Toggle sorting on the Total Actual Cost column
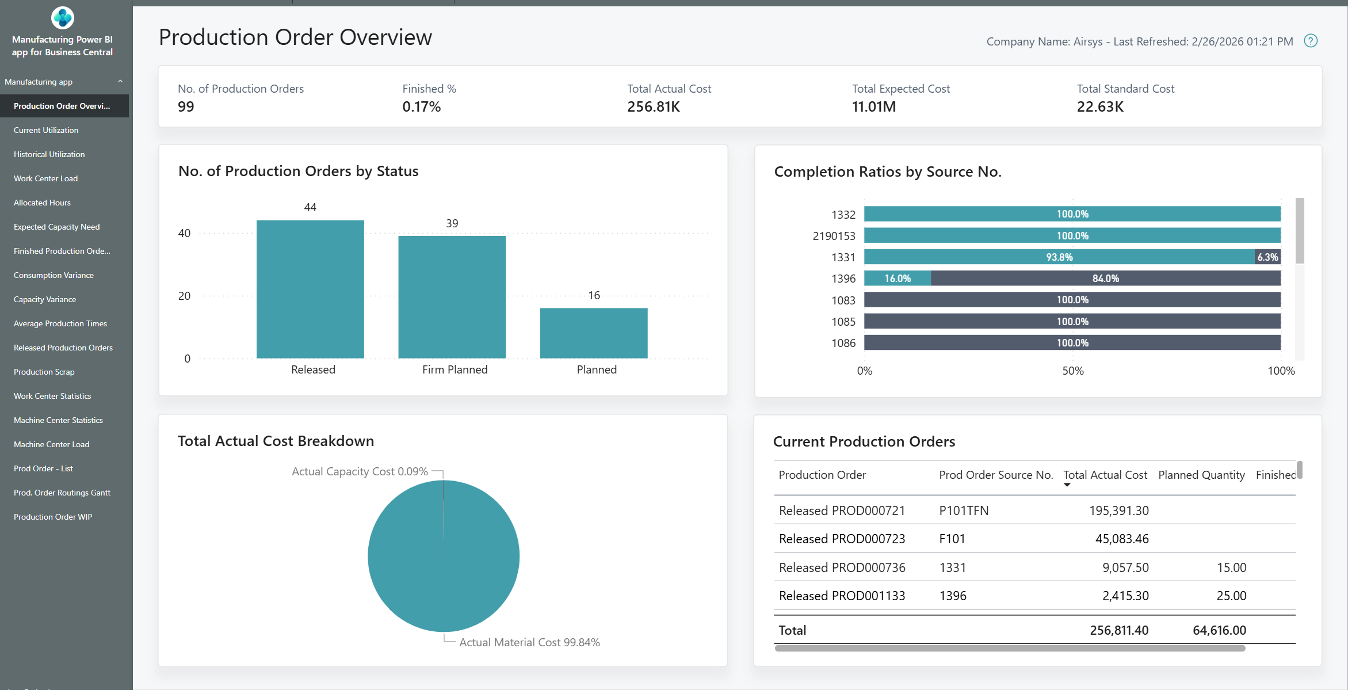1348x690 pixels. click(1105, 475)
